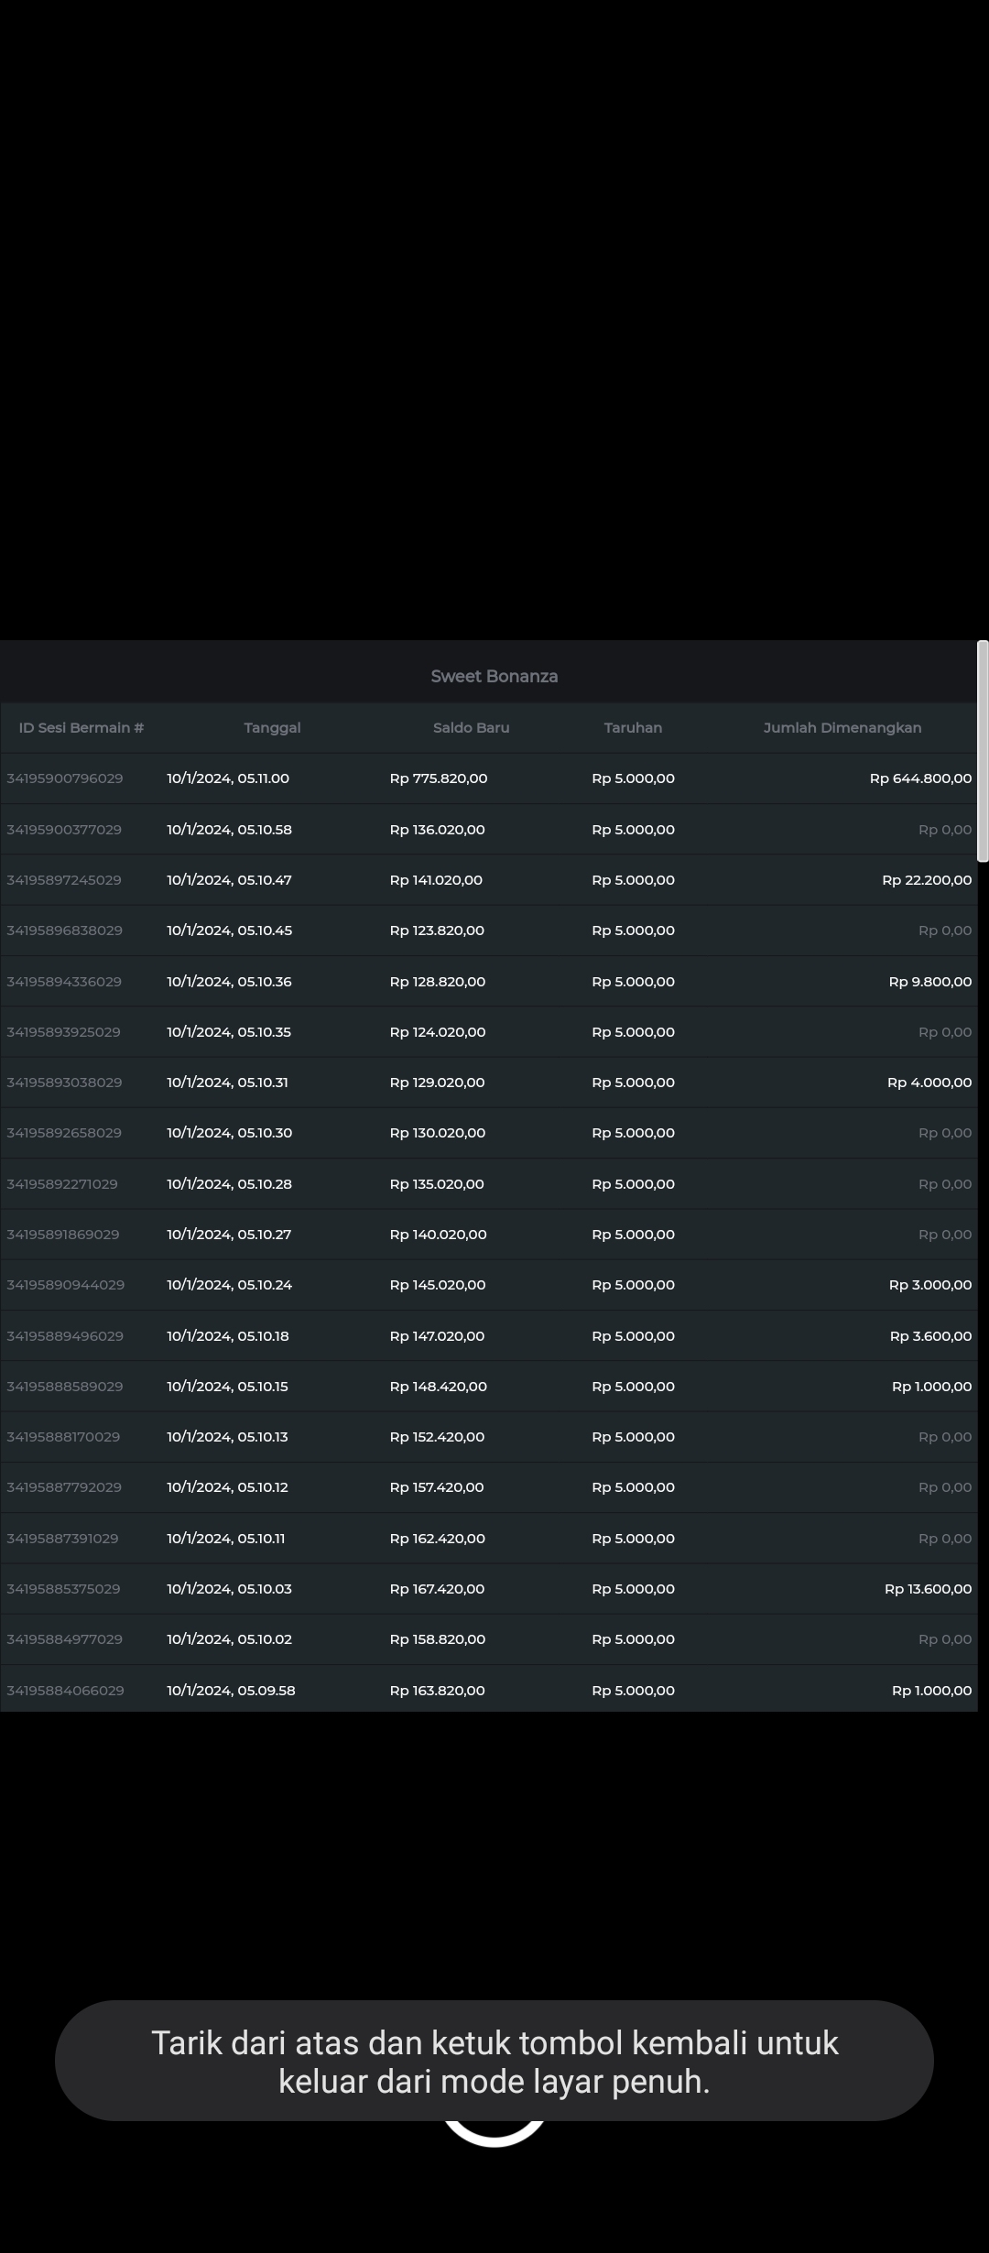Click the Tanggal column header
The image size is (989, 2253).
(272, 728)
